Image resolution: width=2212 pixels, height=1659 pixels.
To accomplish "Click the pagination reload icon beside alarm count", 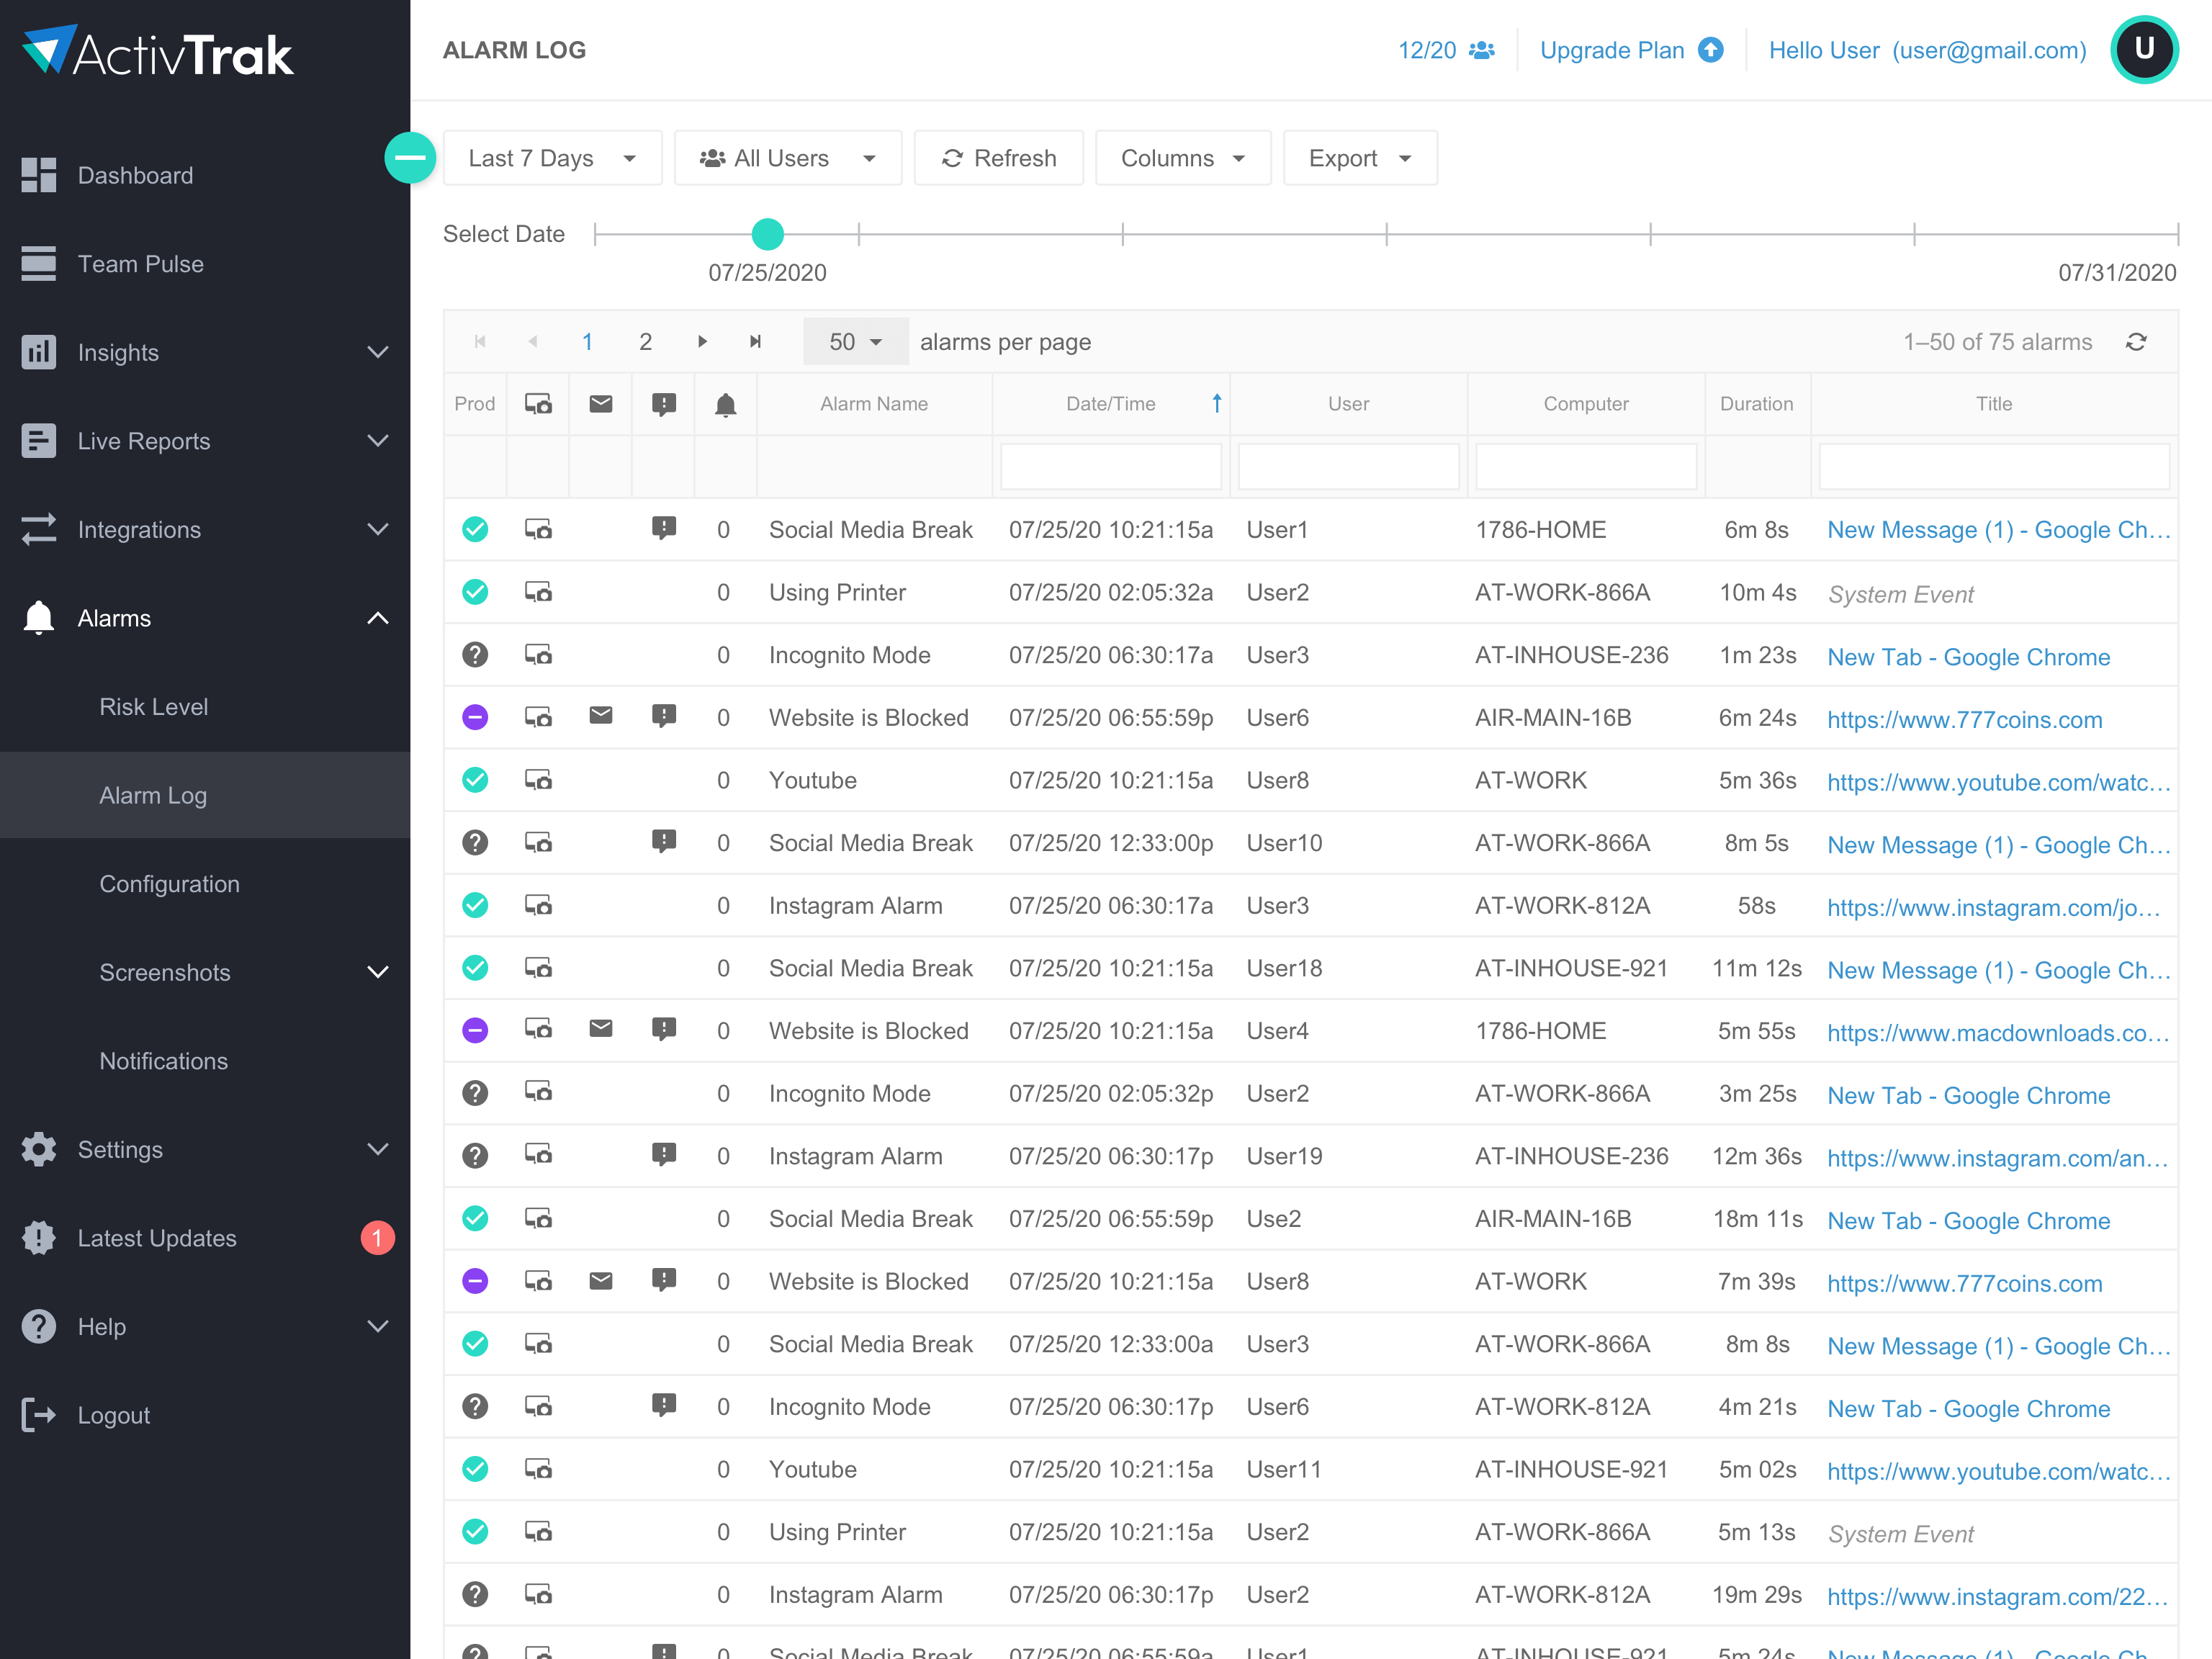I will click(2136, 342).
